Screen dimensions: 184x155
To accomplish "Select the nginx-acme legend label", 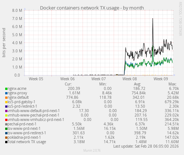I will [17, 89].
